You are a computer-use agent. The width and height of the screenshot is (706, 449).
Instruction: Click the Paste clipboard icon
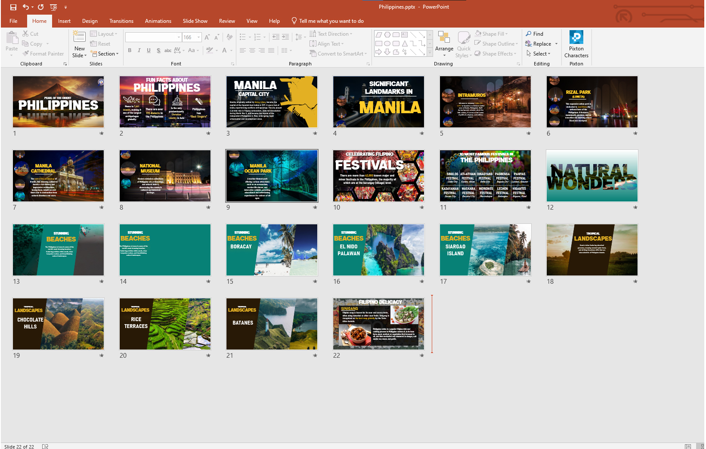pyautogui.click(x=12, y=38)
